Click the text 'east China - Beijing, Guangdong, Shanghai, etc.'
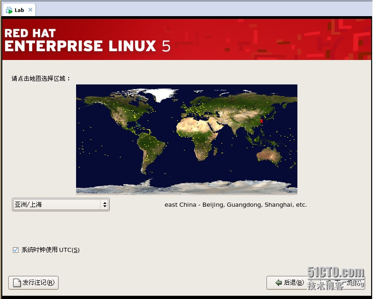The width and height of the screenshot is (373, 299). (x=236, y=205)
